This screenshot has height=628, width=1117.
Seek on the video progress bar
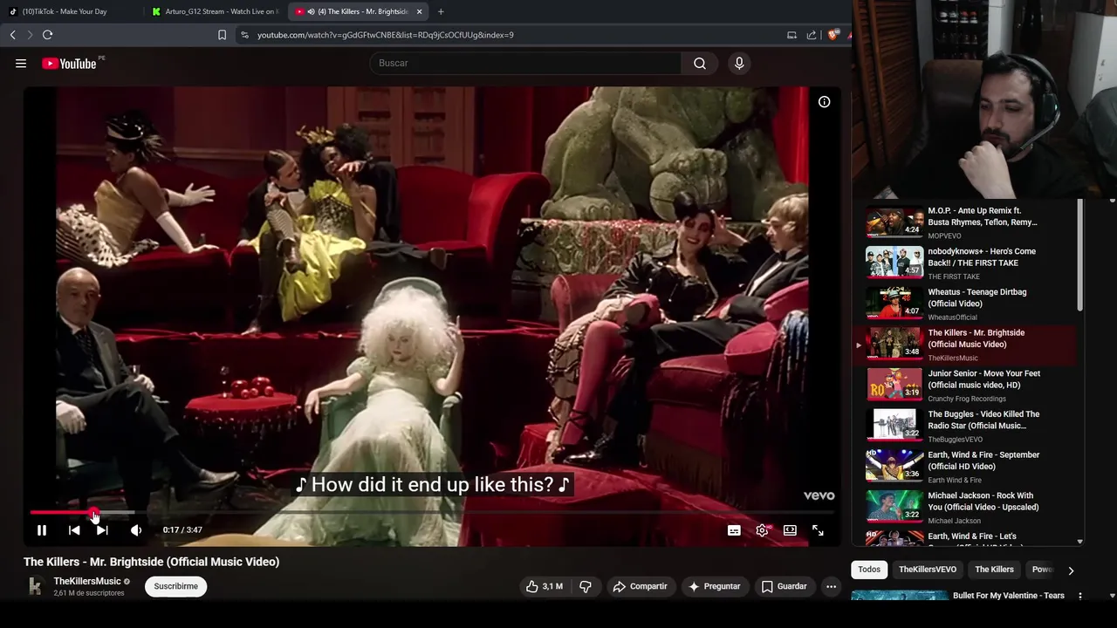point(432,513)
